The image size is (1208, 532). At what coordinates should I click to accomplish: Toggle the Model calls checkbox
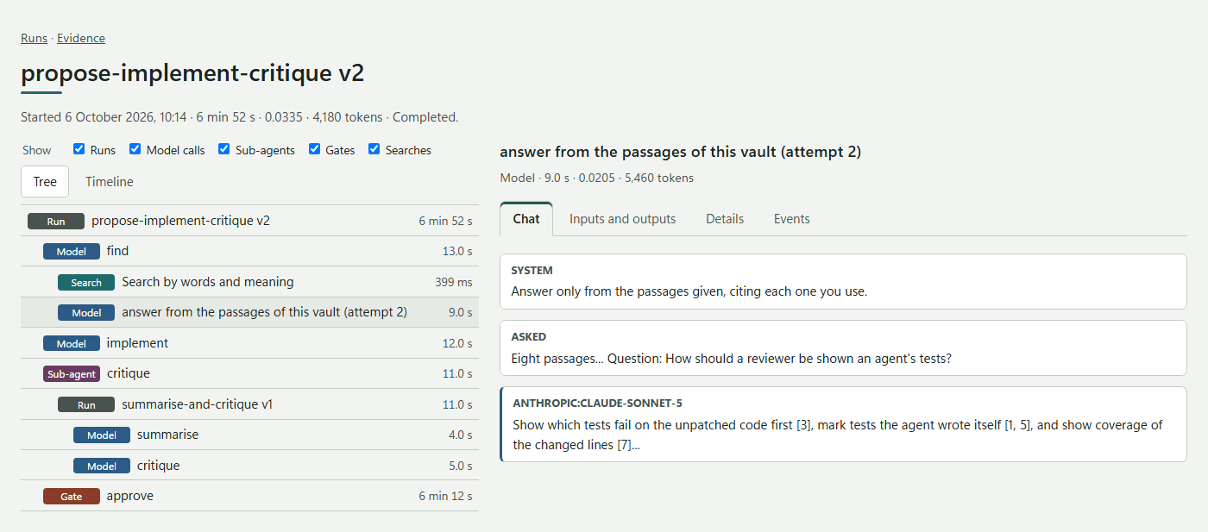(135, 149)
